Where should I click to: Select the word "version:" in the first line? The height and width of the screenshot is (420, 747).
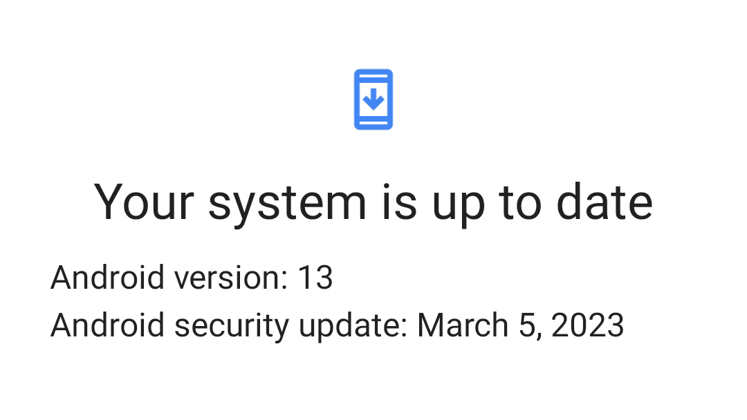click(230, 278)
